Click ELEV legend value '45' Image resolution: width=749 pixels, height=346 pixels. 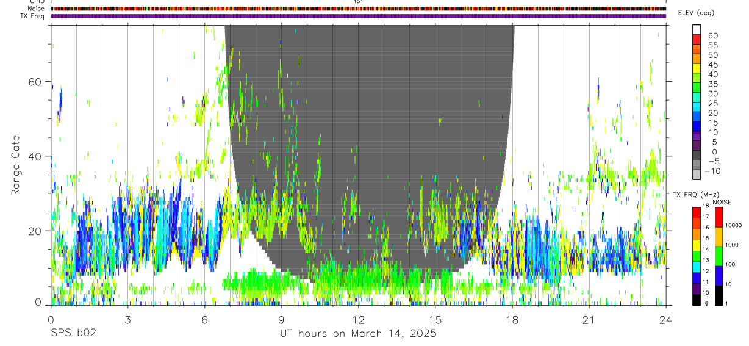click(713, 65)
